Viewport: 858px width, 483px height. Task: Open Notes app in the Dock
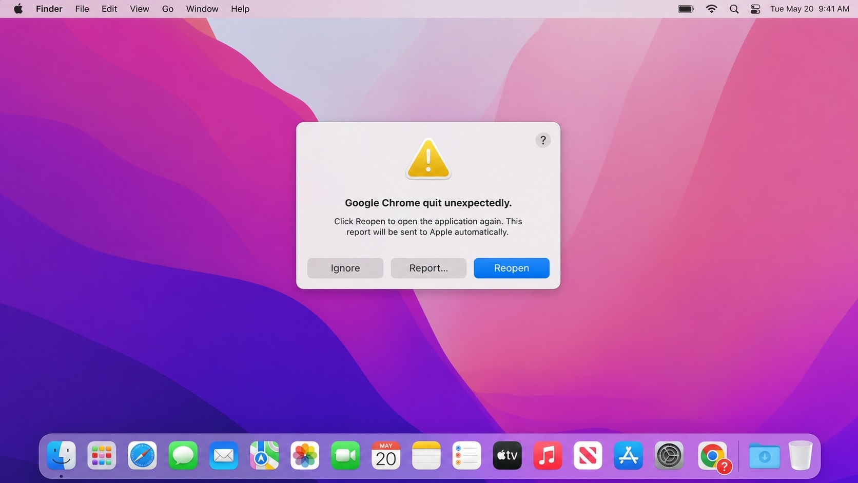(x=426, y=455)
